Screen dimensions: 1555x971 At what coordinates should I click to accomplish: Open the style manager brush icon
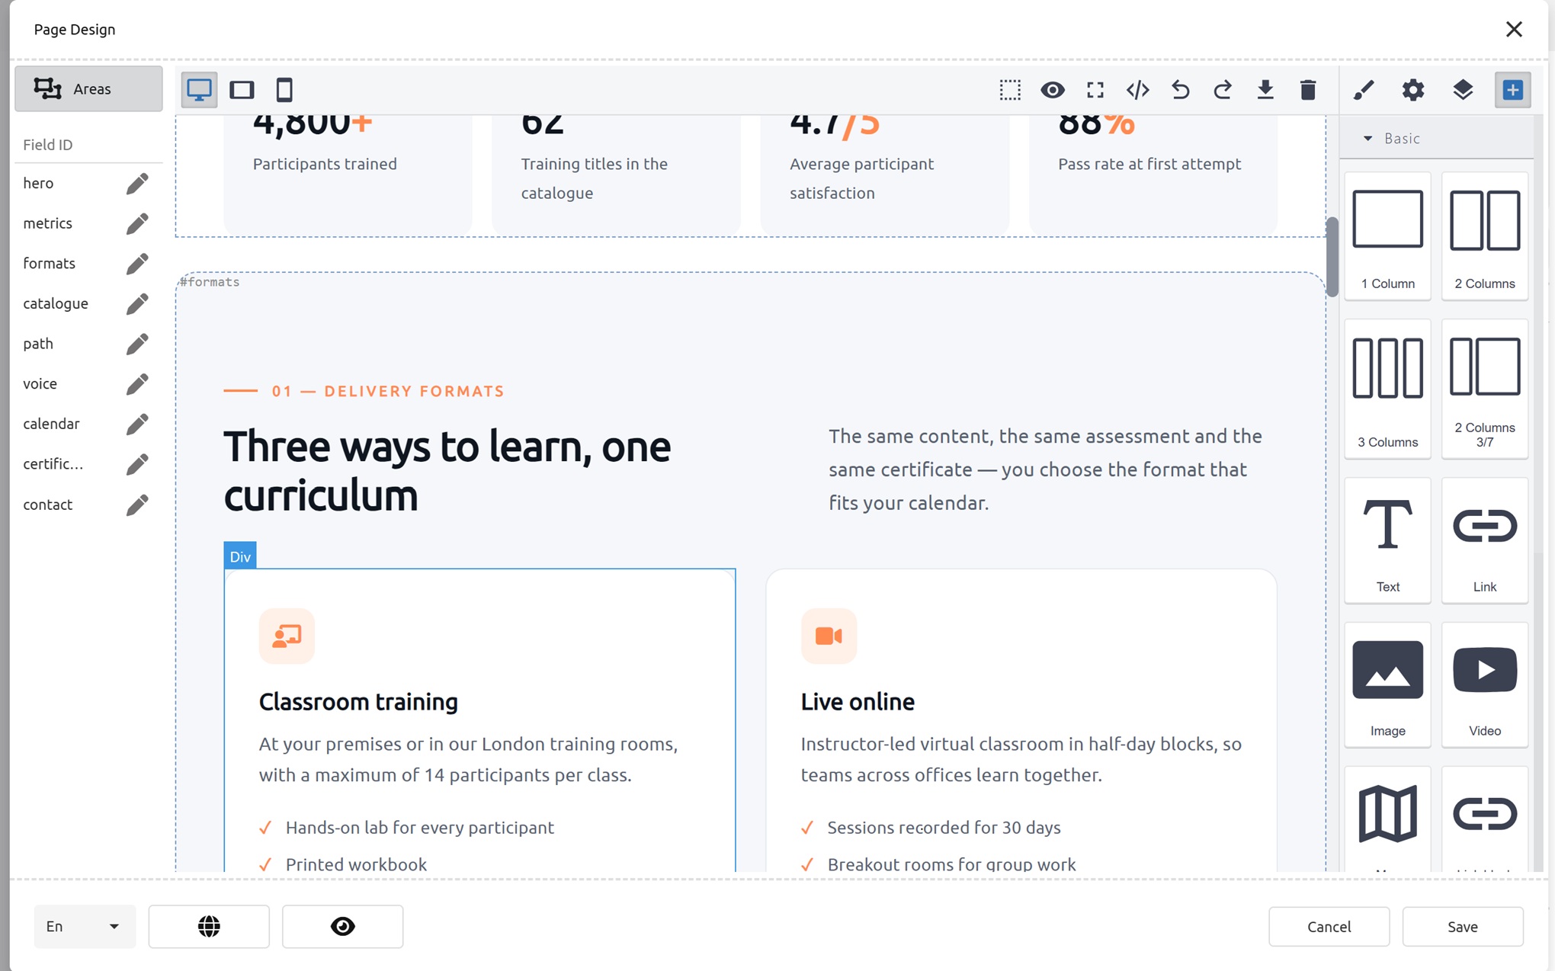tap(1364, 90)
